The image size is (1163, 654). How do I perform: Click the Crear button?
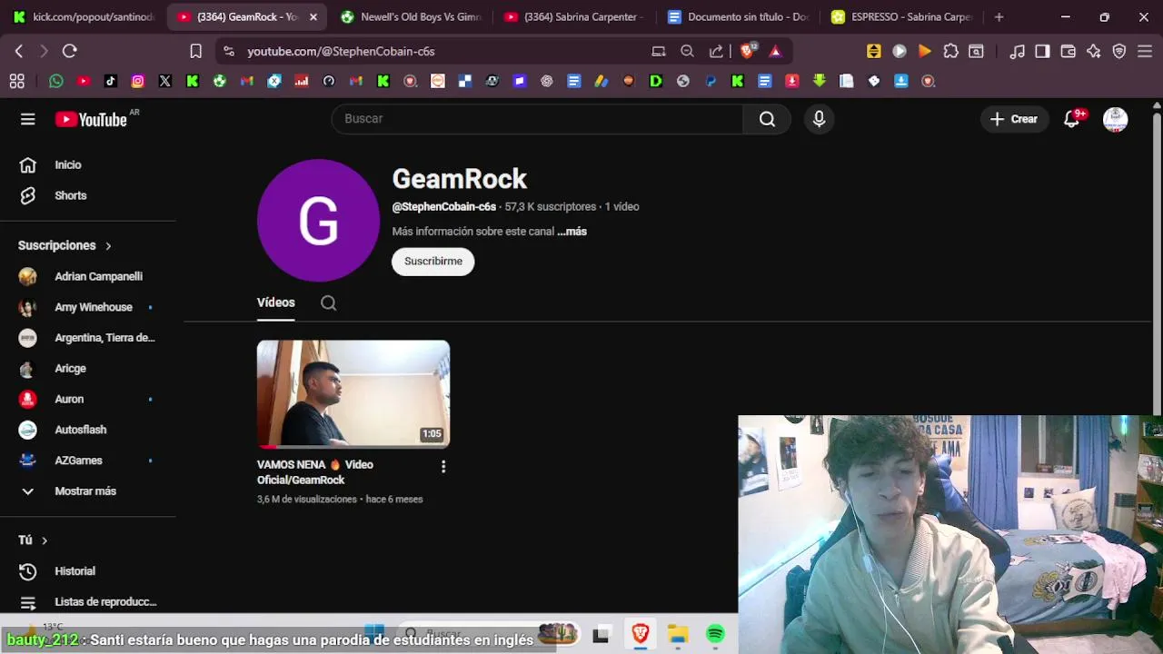coord(1014,119)
